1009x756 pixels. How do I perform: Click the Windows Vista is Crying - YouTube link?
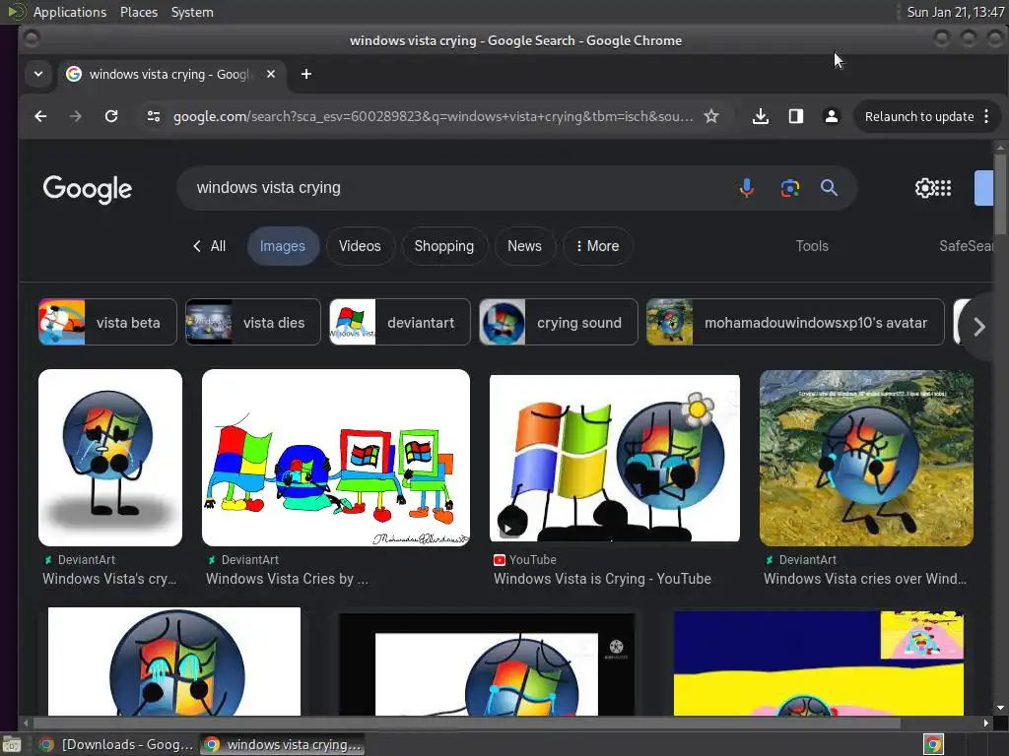602,579
